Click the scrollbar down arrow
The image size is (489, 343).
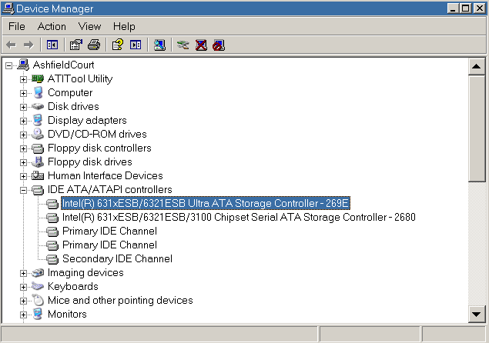point(476,314)
